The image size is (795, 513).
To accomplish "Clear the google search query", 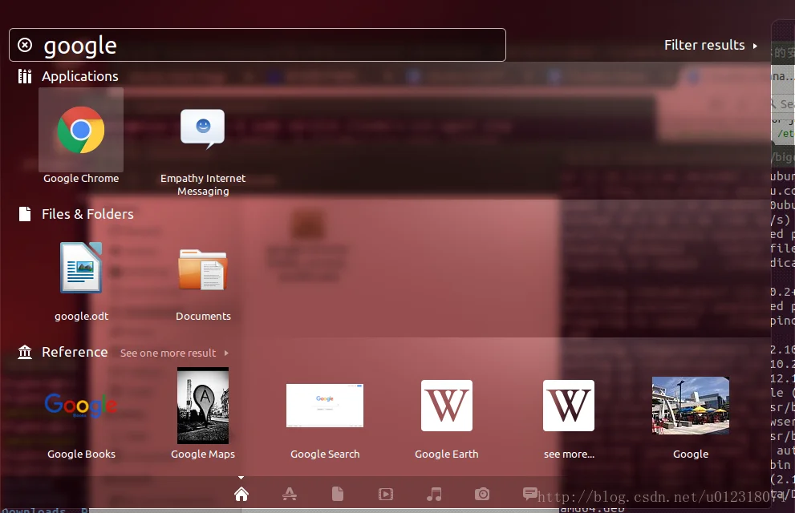I will [25, 45].
